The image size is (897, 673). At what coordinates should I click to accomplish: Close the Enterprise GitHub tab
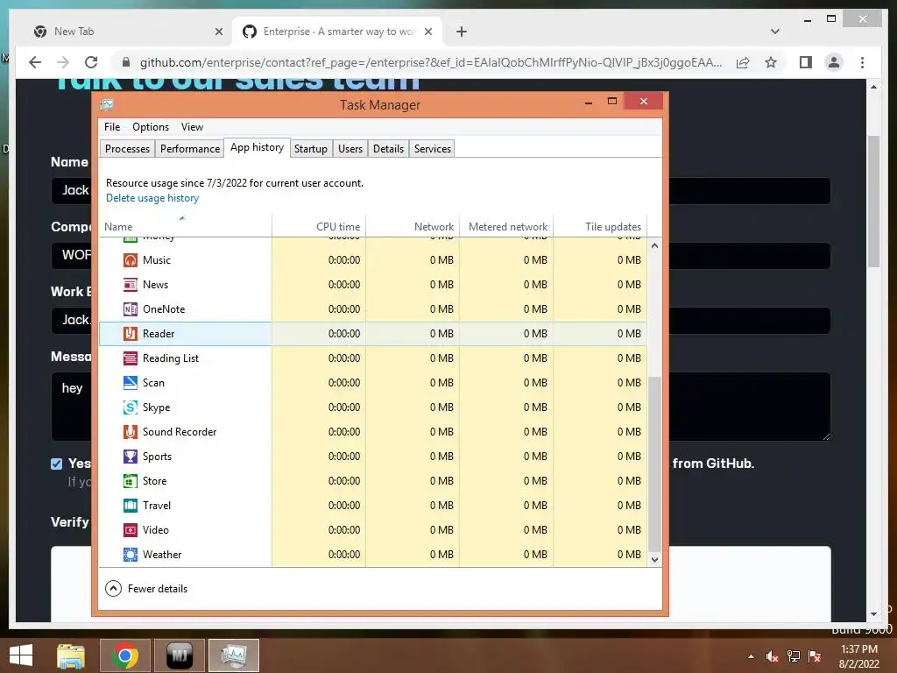(x=427, y=32)
